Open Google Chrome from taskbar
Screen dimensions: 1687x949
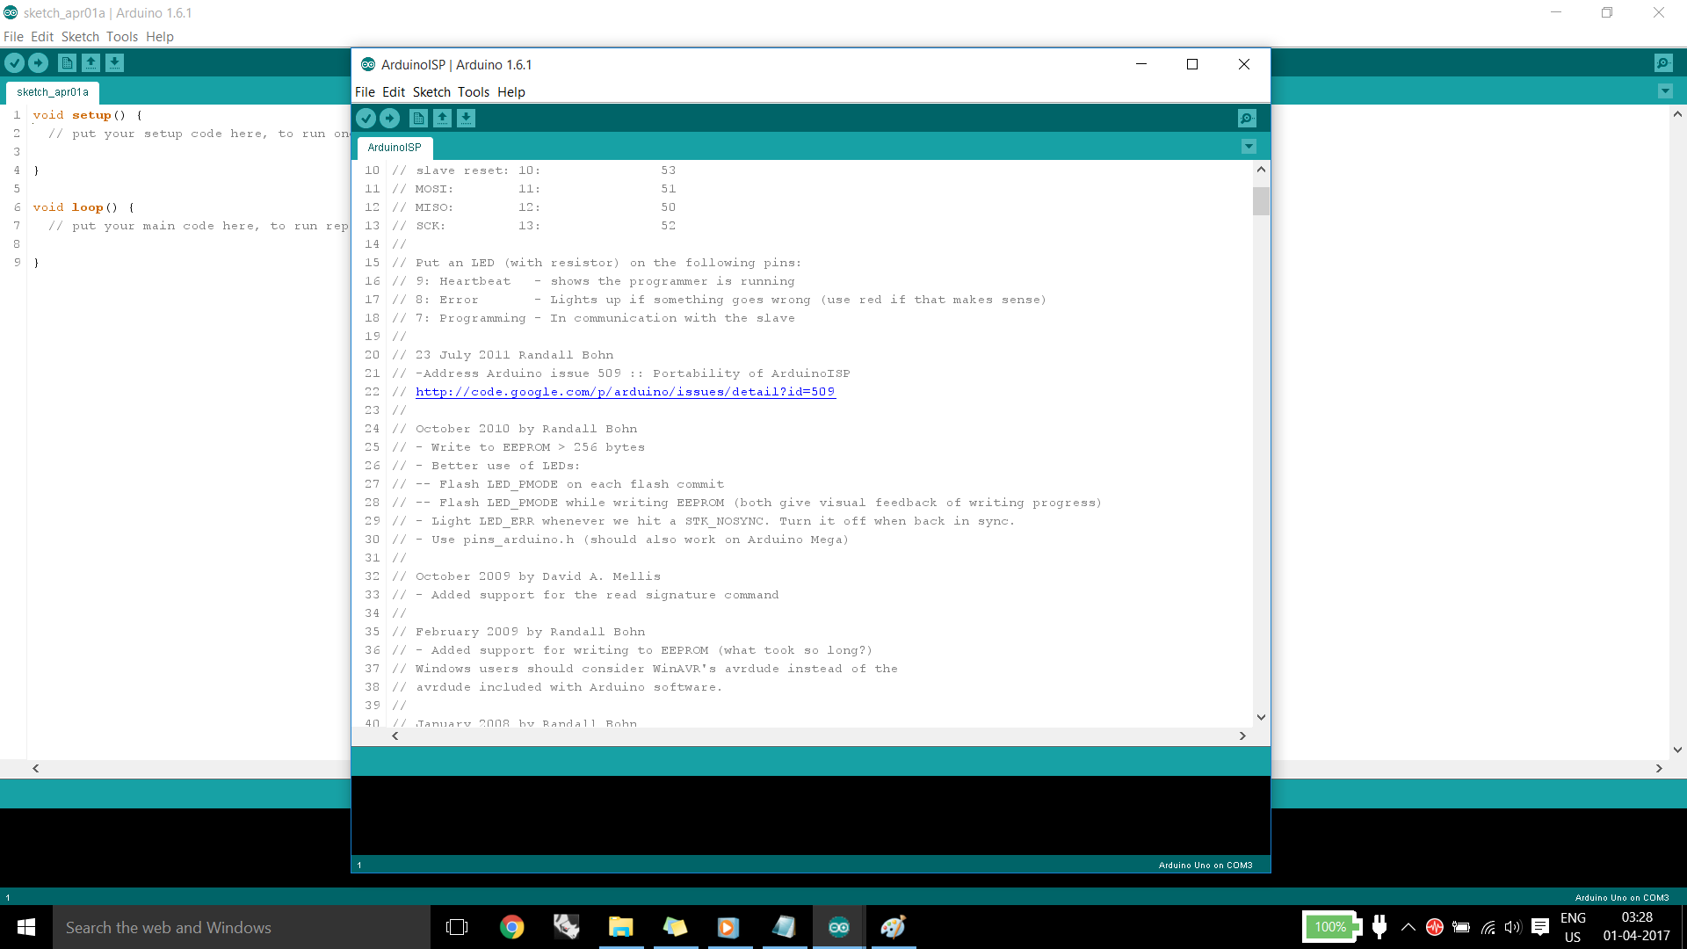click(511, 927)
